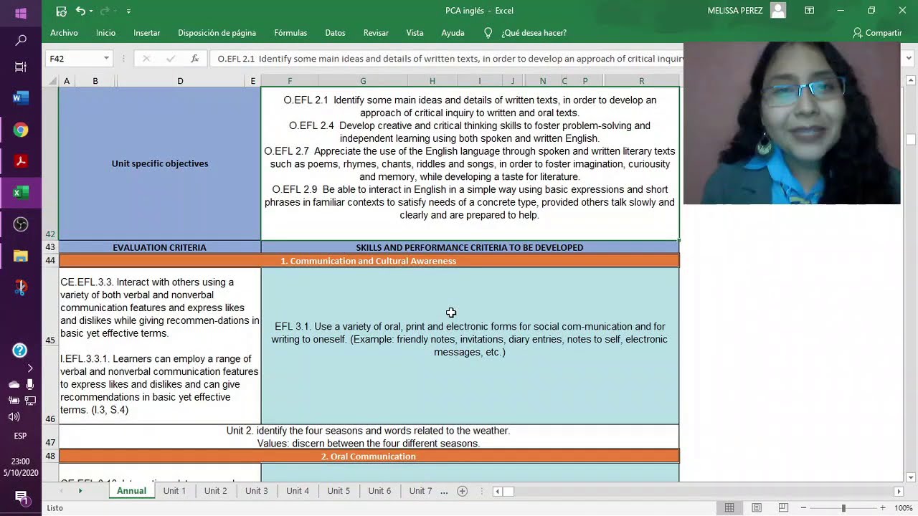This screenshot has height=516, width=918.
Task: Open OBS Studio from the taskbar
Action: coord(21,224)
